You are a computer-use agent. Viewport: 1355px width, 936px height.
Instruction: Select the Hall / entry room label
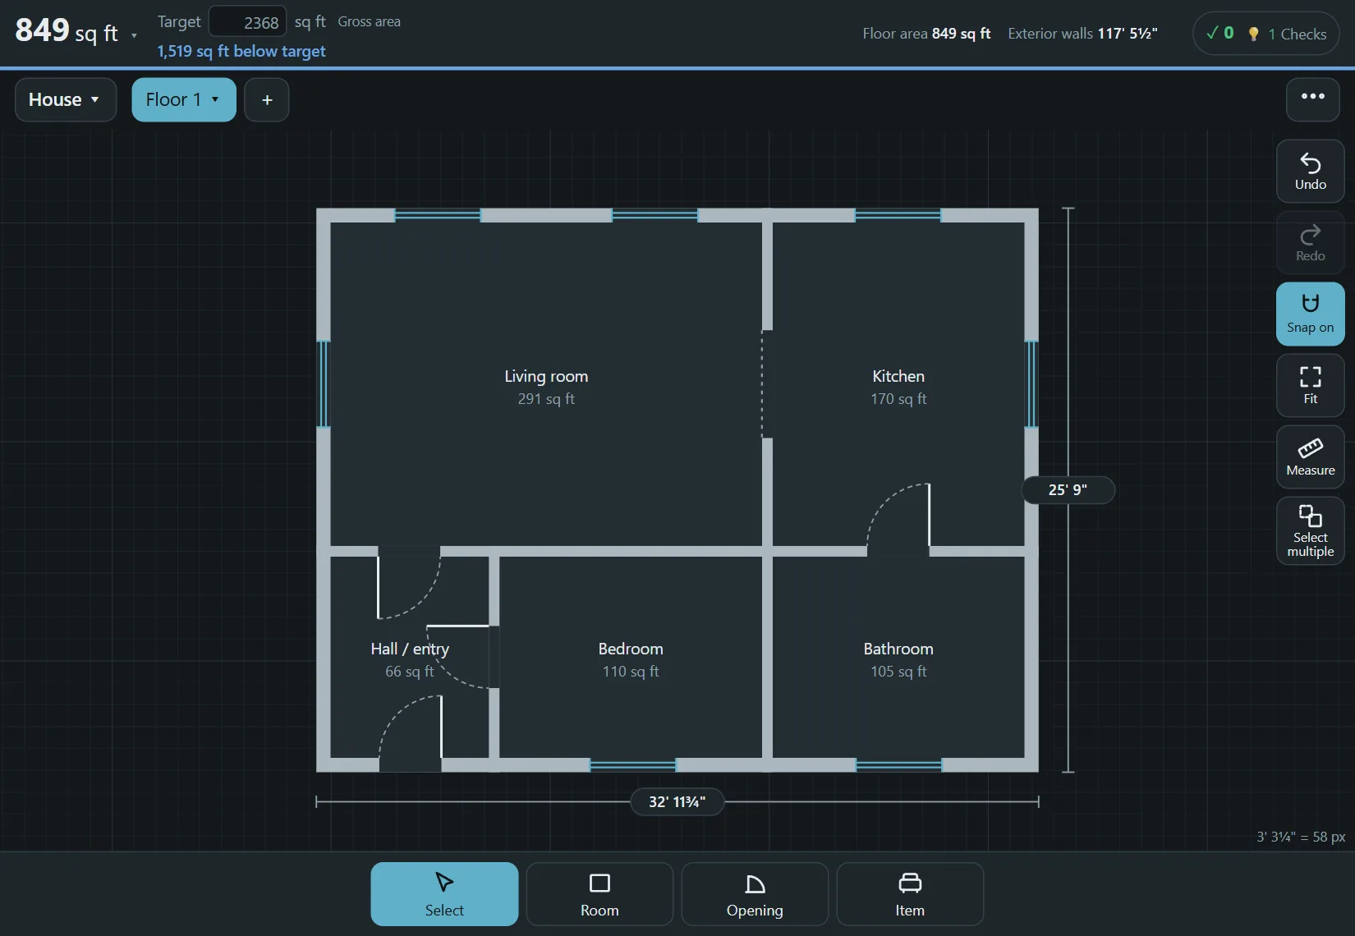pos(410,649)
